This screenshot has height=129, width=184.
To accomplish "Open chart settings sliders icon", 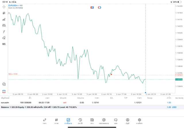I will 4,25.
